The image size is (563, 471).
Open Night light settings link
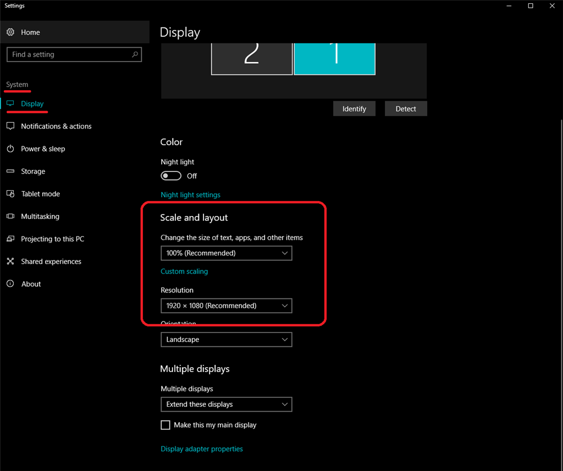(190, 195)
